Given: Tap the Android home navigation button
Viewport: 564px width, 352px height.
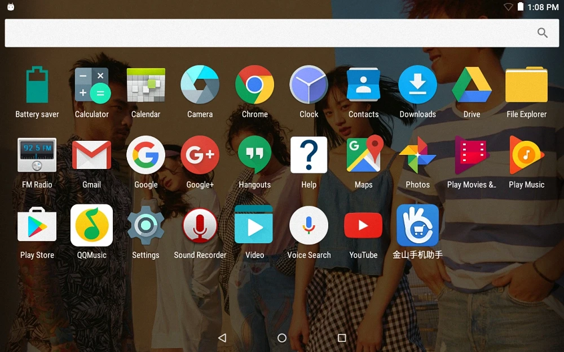Looking at the screenshot, I should [282, 338].
